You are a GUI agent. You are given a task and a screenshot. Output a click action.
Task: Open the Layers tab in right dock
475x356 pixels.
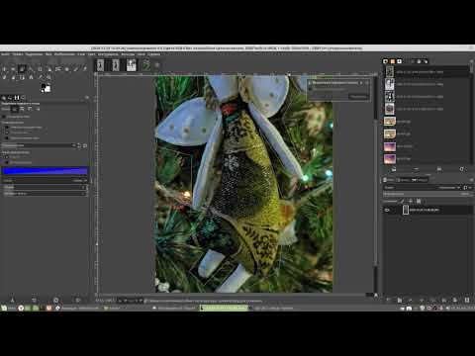[x=389, y=180]
